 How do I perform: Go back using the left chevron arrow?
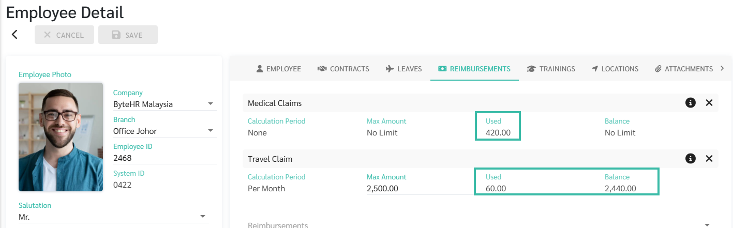(x=14, y=35)
